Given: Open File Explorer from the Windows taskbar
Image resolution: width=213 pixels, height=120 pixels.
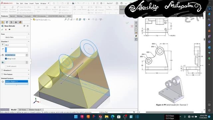Looking at the screenshot, I should (x=106, y=117).
